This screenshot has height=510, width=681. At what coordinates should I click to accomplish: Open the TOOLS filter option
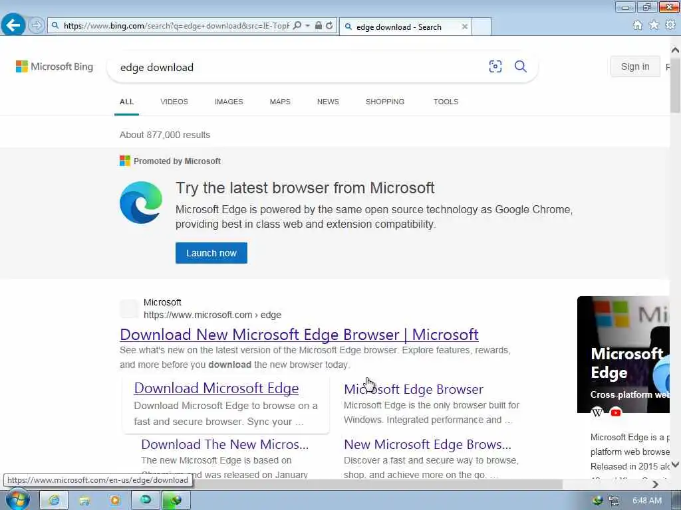coord(446,102)
